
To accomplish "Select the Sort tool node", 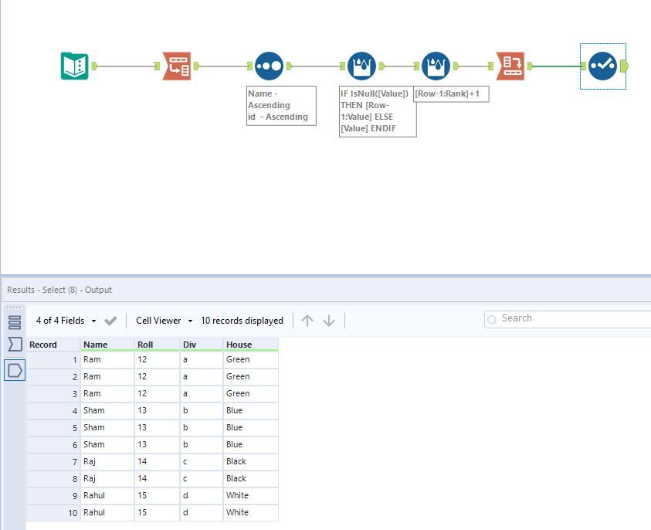I will [x=269, y=66].
